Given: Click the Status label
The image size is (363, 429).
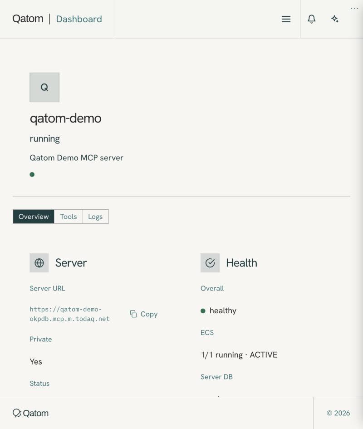Looking at the screenshot, I should click(39, 384).
